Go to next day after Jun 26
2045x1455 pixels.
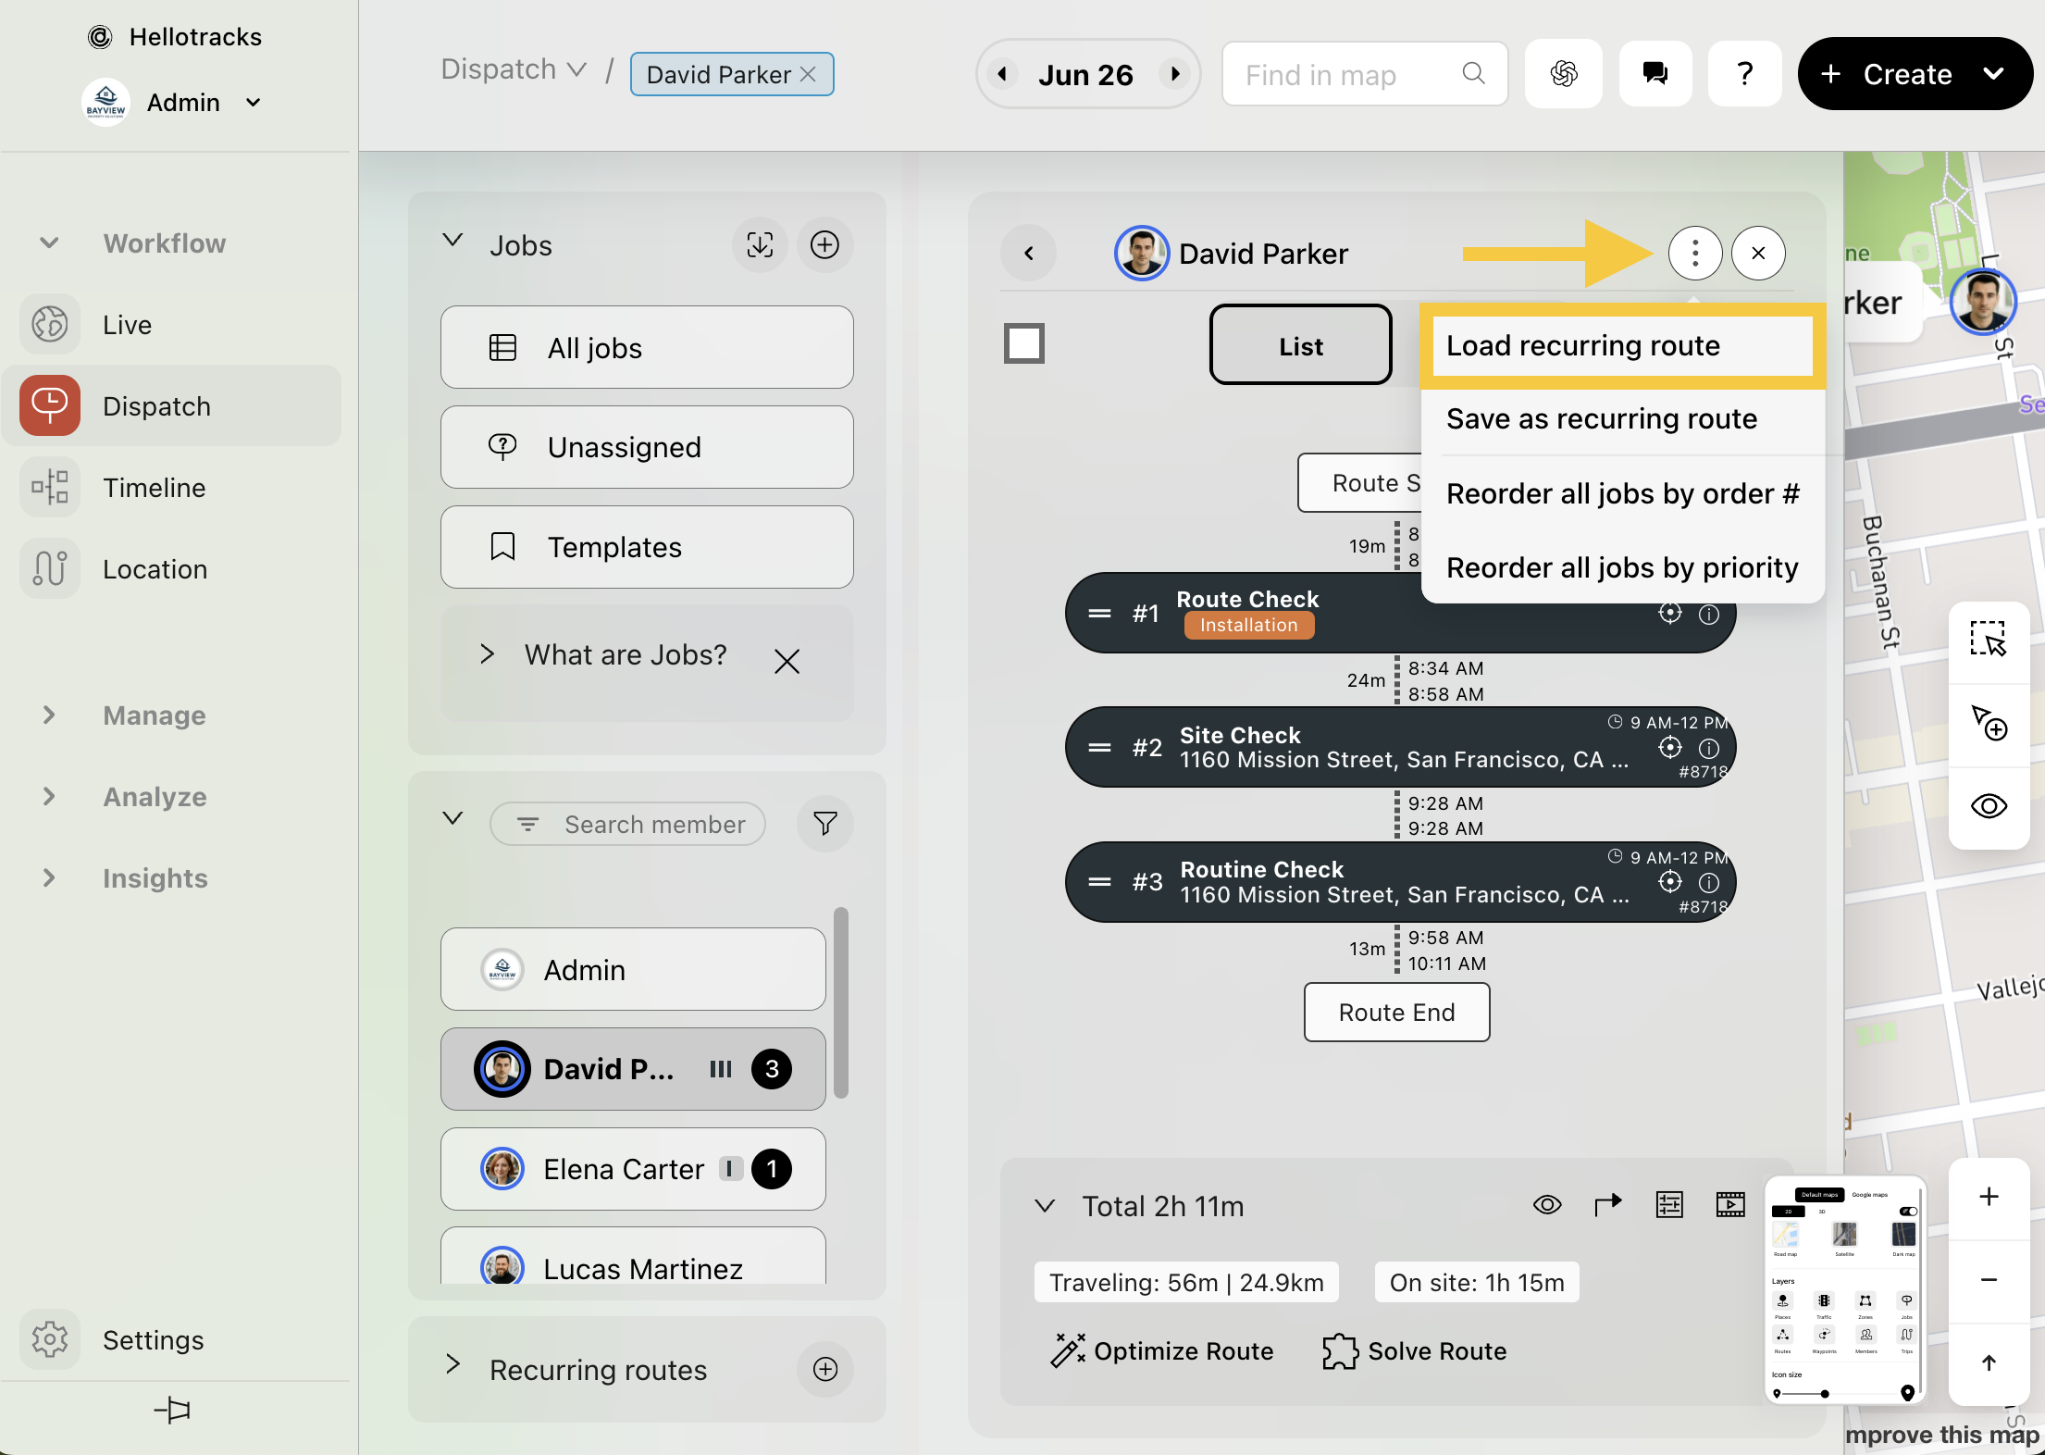[1174, 73]
